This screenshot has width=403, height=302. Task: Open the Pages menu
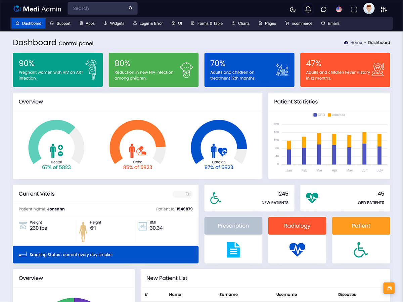point(267,23)
